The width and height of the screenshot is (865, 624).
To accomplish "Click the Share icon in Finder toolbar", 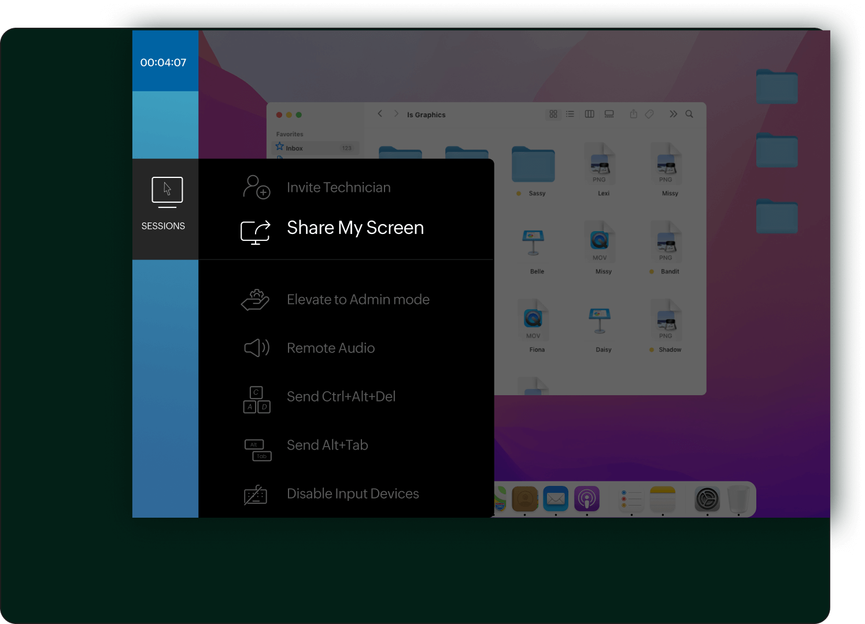I will tap(634, 114).
